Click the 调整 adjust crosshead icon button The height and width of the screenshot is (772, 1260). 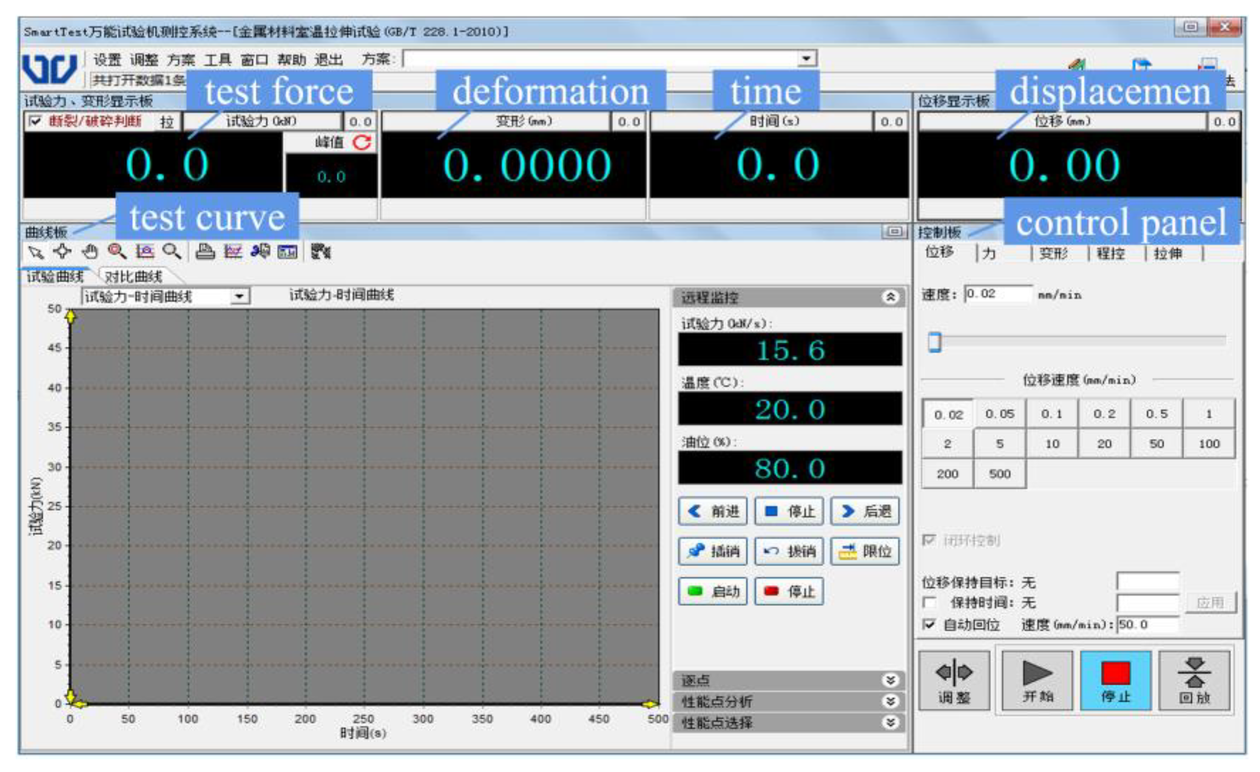tap(954, 681)
